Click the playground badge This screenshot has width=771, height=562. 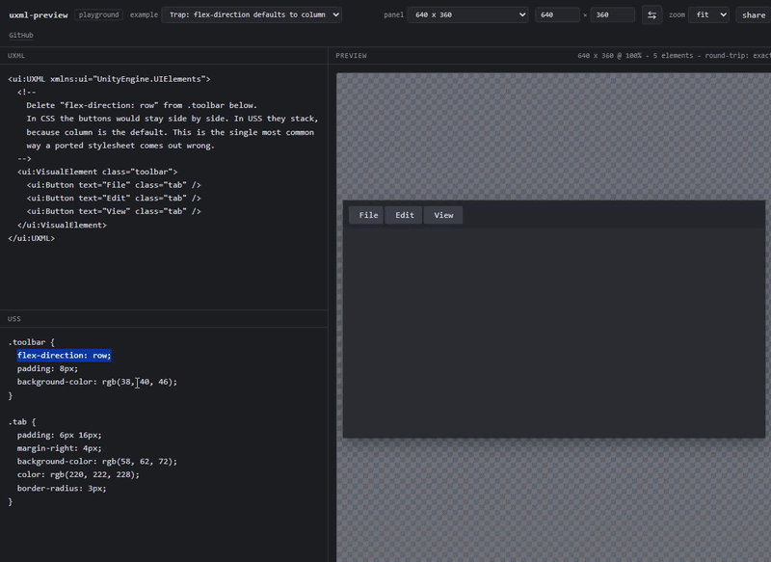[x=99, y=14]
